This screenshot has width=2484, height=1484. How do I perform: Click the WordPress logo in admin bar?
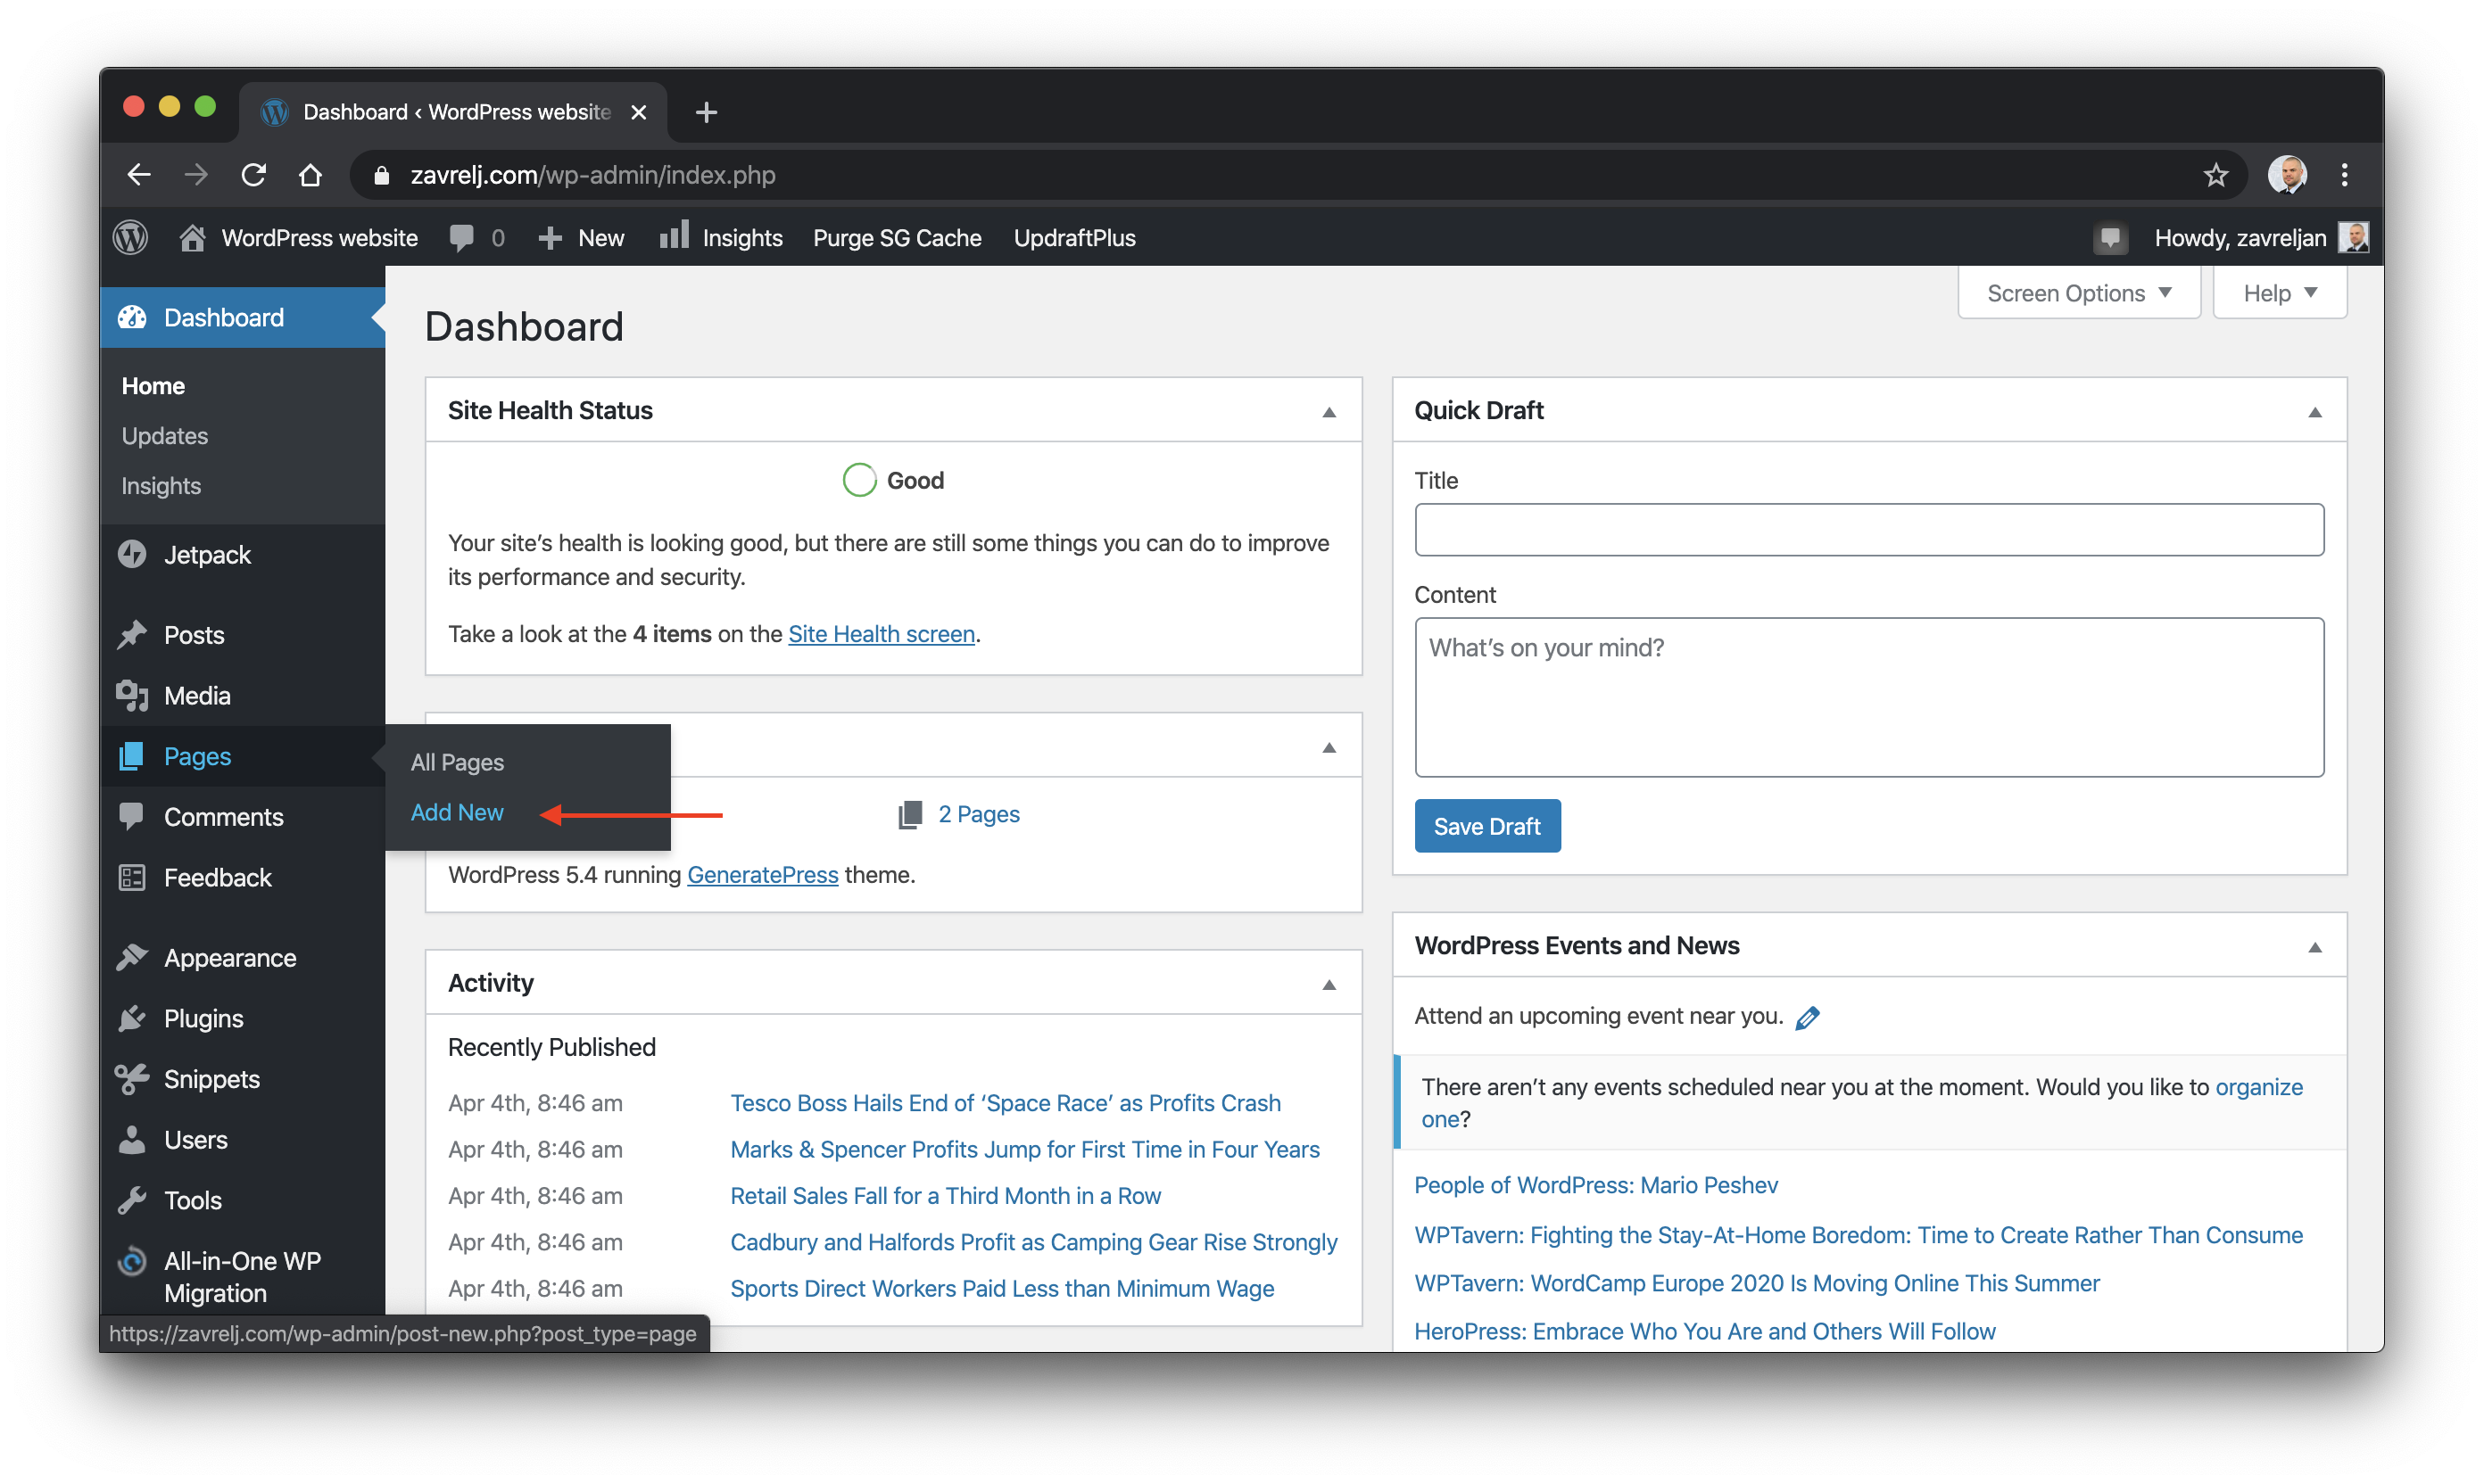tap(131, 238)
